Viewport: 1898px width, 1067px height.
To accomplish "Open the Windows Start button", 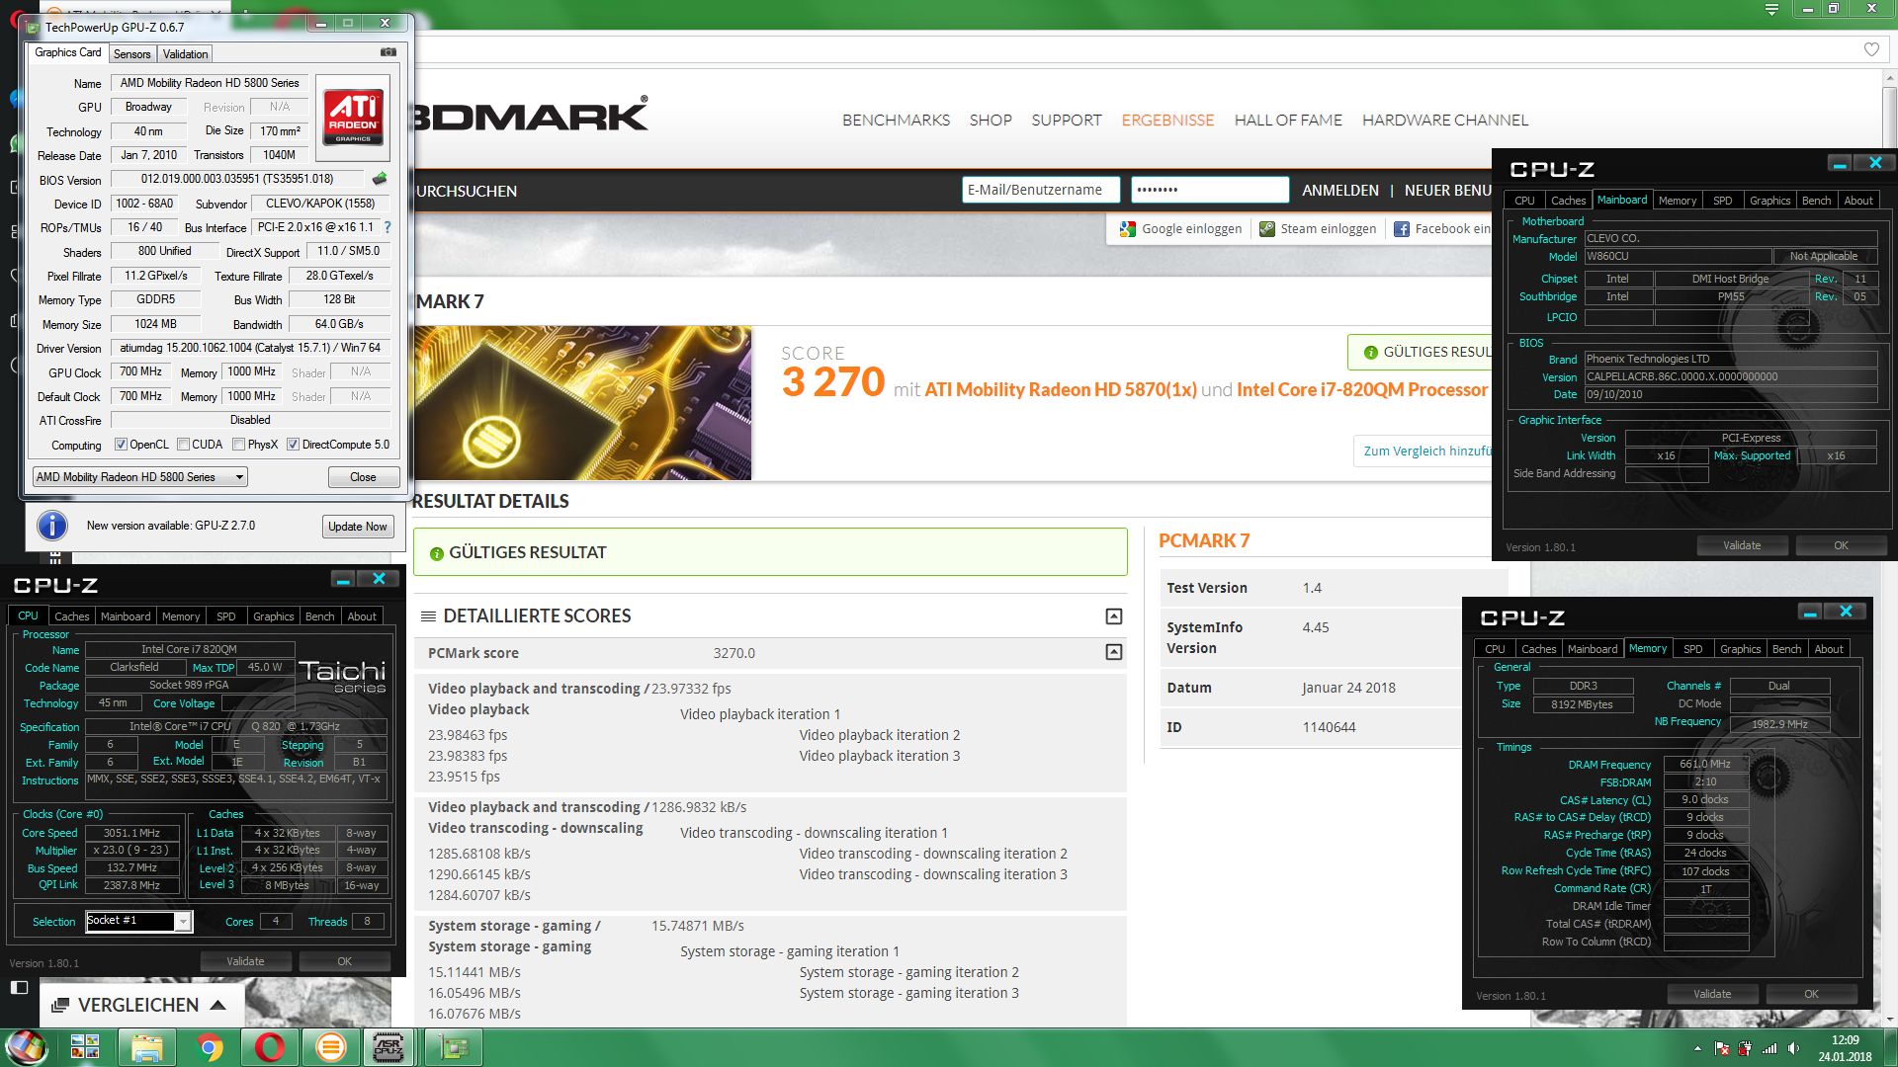I will pyautogui.click(x=26, y=1047).
